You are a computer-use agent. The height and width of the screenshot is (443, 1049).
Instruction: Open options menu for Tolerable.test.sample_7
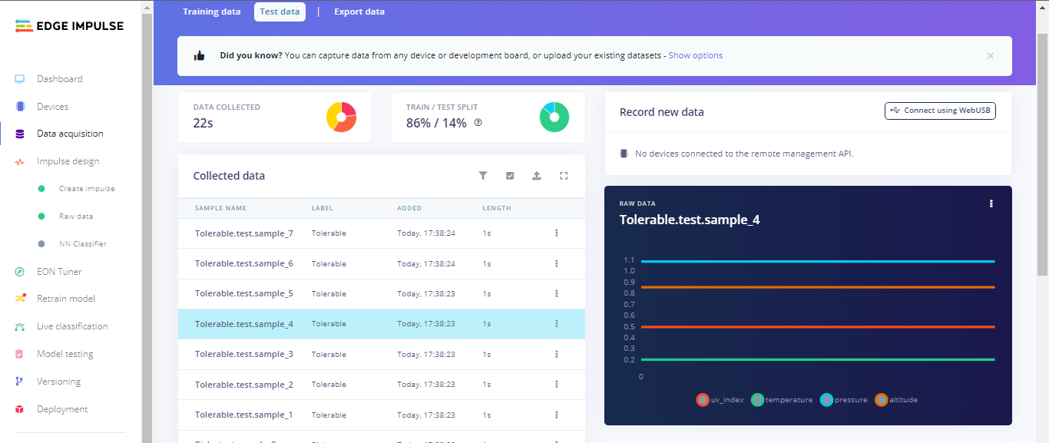click(x=557, y=233)
